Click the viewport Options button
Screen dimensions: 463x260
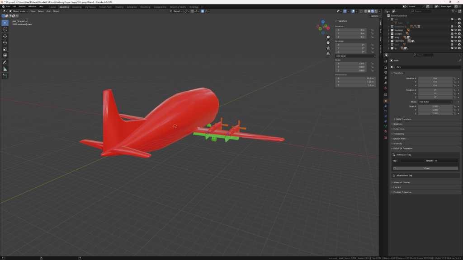point(374,16)
